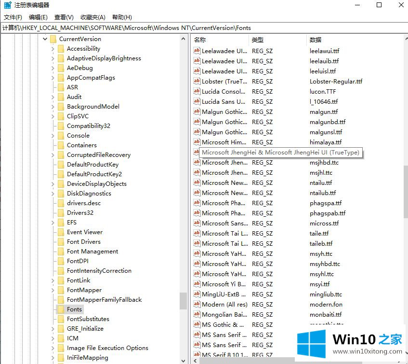Select the Fonts folder icon in tree
The image size is (408, 364).
click(61, 309)
